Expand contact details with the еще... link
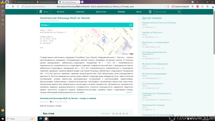Viewport: 215px width, 121px height. coord(42,48)
